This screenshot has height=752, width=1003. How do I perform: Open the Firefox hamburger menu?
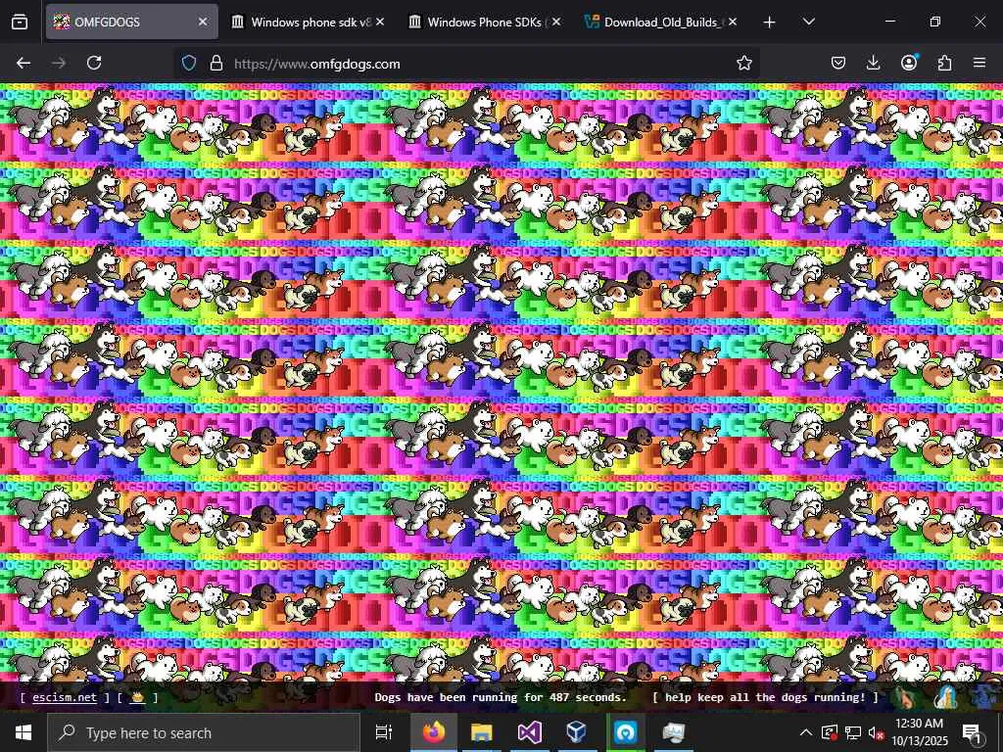[979, 63]
